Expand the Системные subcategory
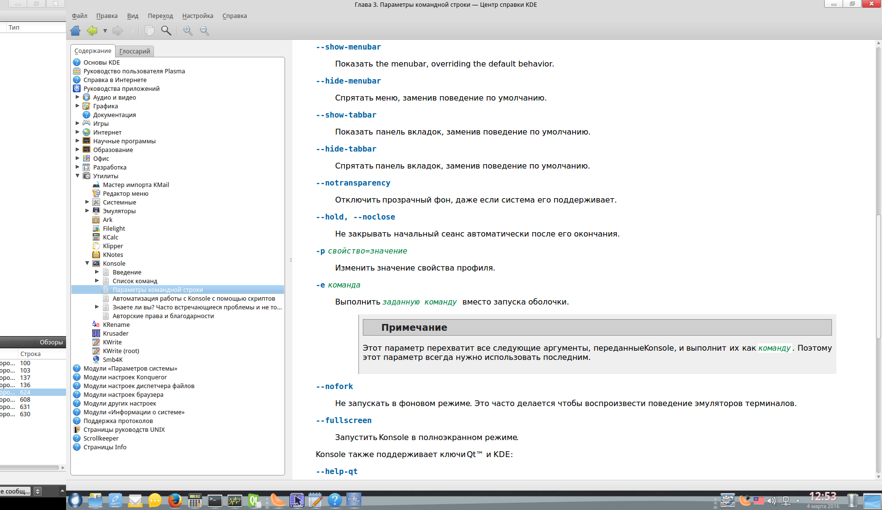Viewport: 882px width, 510px height. click(87, 202)
